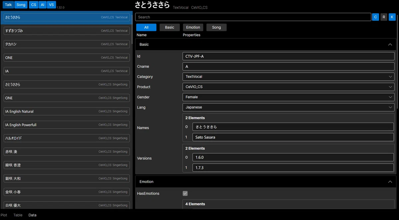Click the Versions '2 Elements' header
This screenshot has height=220, width=399.
click(195, 148)
